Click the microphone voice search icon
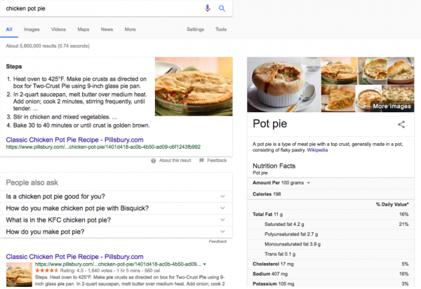 pyautogui.click(x=207, y=8)
